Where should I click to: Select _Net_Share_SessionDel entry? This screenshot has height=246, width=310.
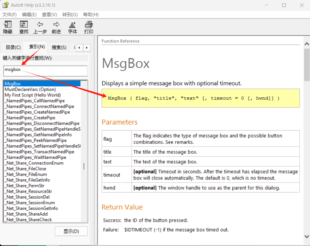click(x=27, y=197)
